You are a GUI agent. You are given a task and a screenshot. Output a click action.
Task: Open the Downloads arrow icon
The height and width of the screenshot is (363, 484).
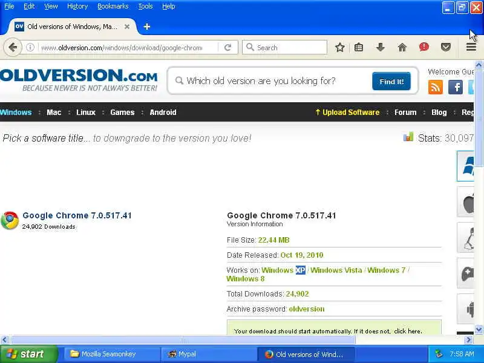click(x=381, y=47)
